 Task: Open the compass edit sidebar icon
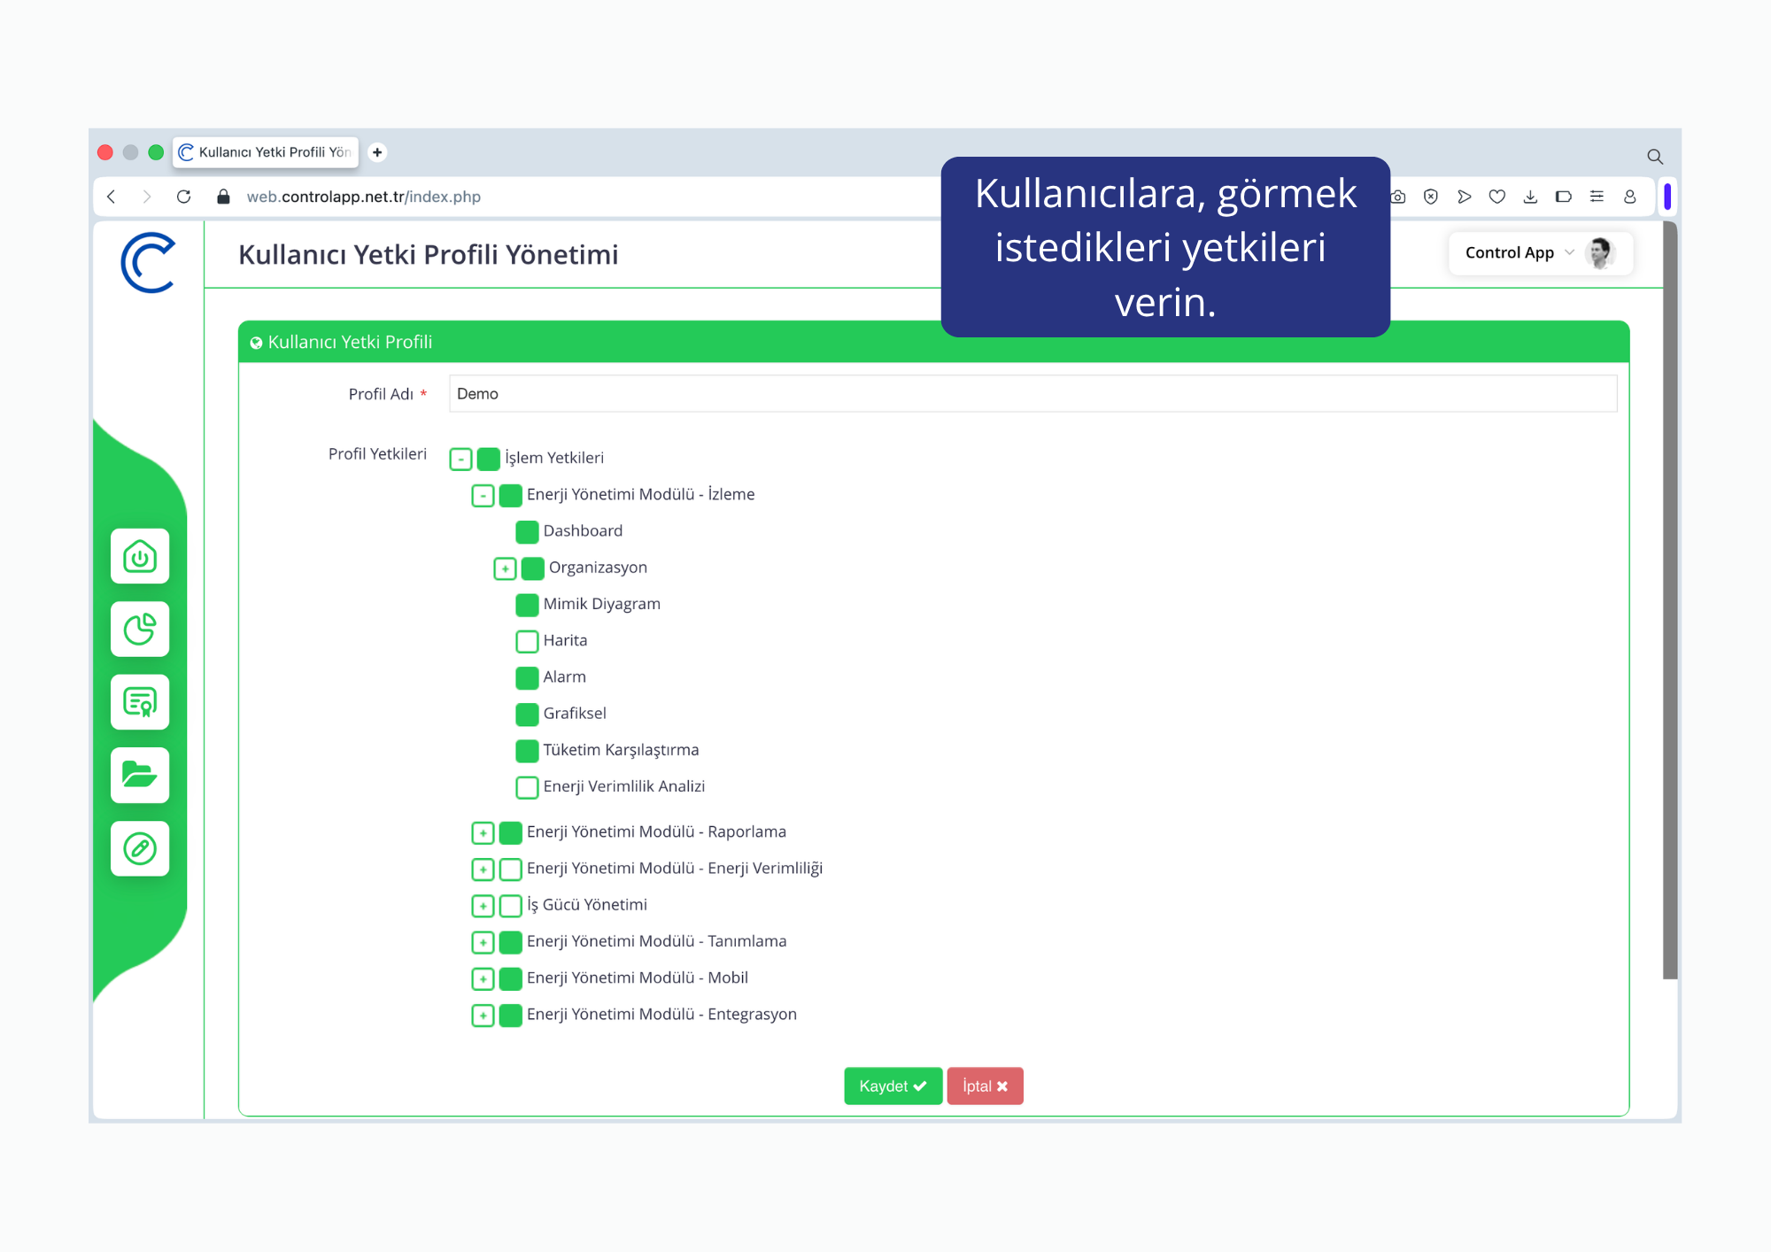pyautogui.click(x=140, y=848)
